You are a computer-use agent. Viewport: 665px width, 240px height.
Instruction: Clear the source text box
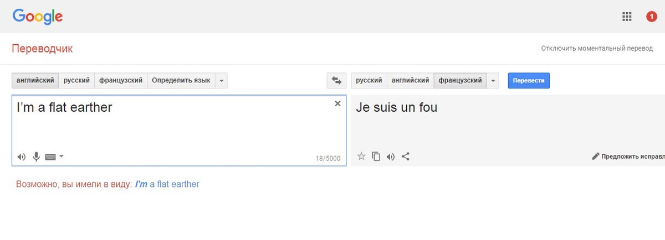coord(337,103)
